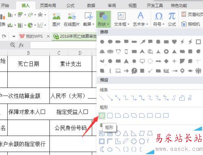This screenshot has height=155, width=203.
Task: Select the single arrow line shape
Action: pos(110,98)
